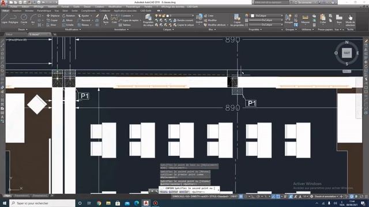The height and width of the screenshot is (207, 369).
Task: Choose the Ligne de repère tool
Action: pyautogui.click(x=129, y=21)
